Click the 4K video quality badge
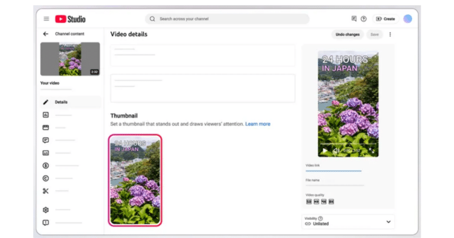This screenshot has width=454, height=238. tap(324, 202)
